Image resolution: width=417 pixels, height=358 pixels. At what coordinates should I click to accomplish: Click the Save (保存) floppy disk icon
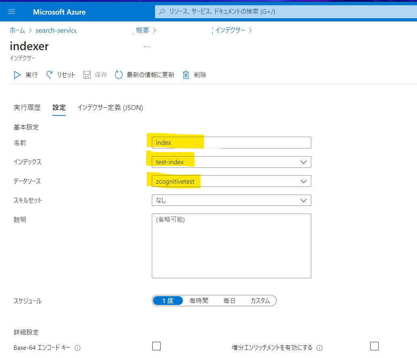coord(87,75)
